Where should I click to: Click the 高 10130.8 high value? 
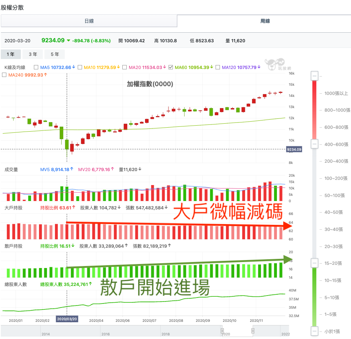[x=165, y=41]
